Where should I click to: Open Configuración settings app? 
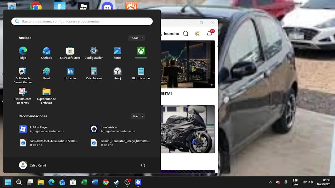point(94,53)
